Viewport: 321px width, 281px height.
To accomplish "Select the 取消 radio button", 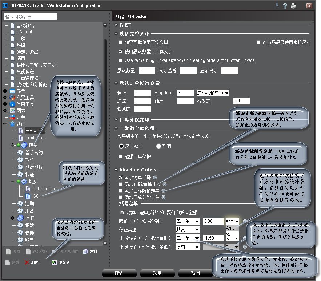I will coord(159,146).
